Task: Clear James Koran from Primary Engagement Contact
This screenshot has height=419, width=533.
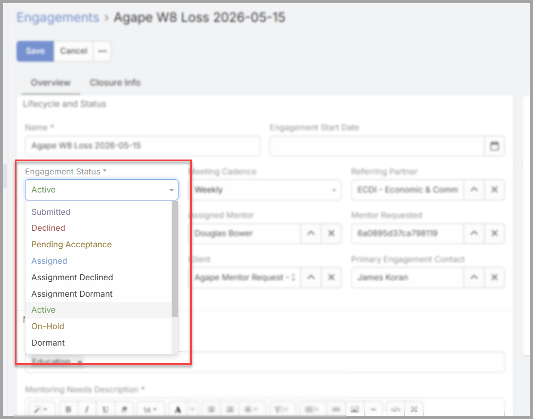Action: point(494,278)
